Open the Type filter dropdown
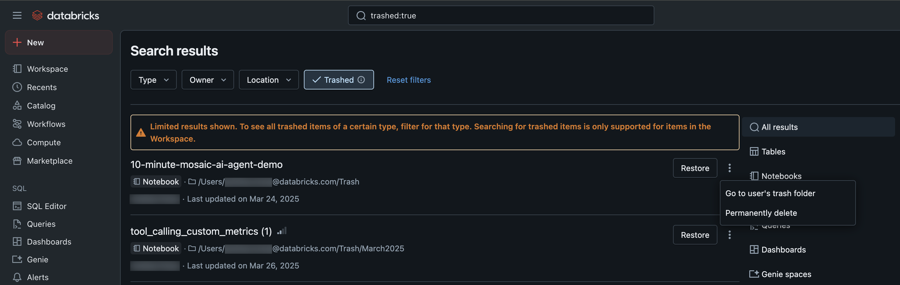This screenshot has height=285, width=900. 153,79
